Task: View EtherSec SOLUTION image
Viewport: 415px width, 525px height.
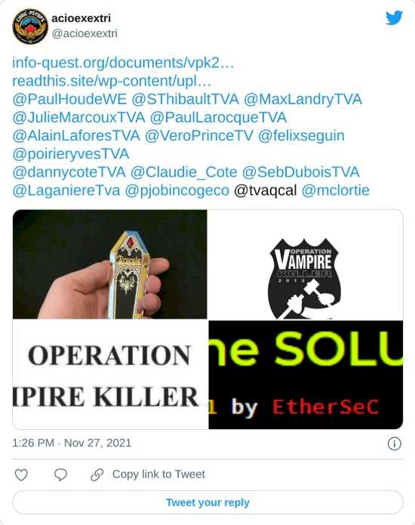Action: tap(306, 375)
